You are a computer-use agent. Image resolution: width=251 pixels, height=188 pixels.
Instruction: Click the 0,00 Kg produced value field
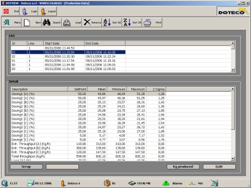coord(219,167)
